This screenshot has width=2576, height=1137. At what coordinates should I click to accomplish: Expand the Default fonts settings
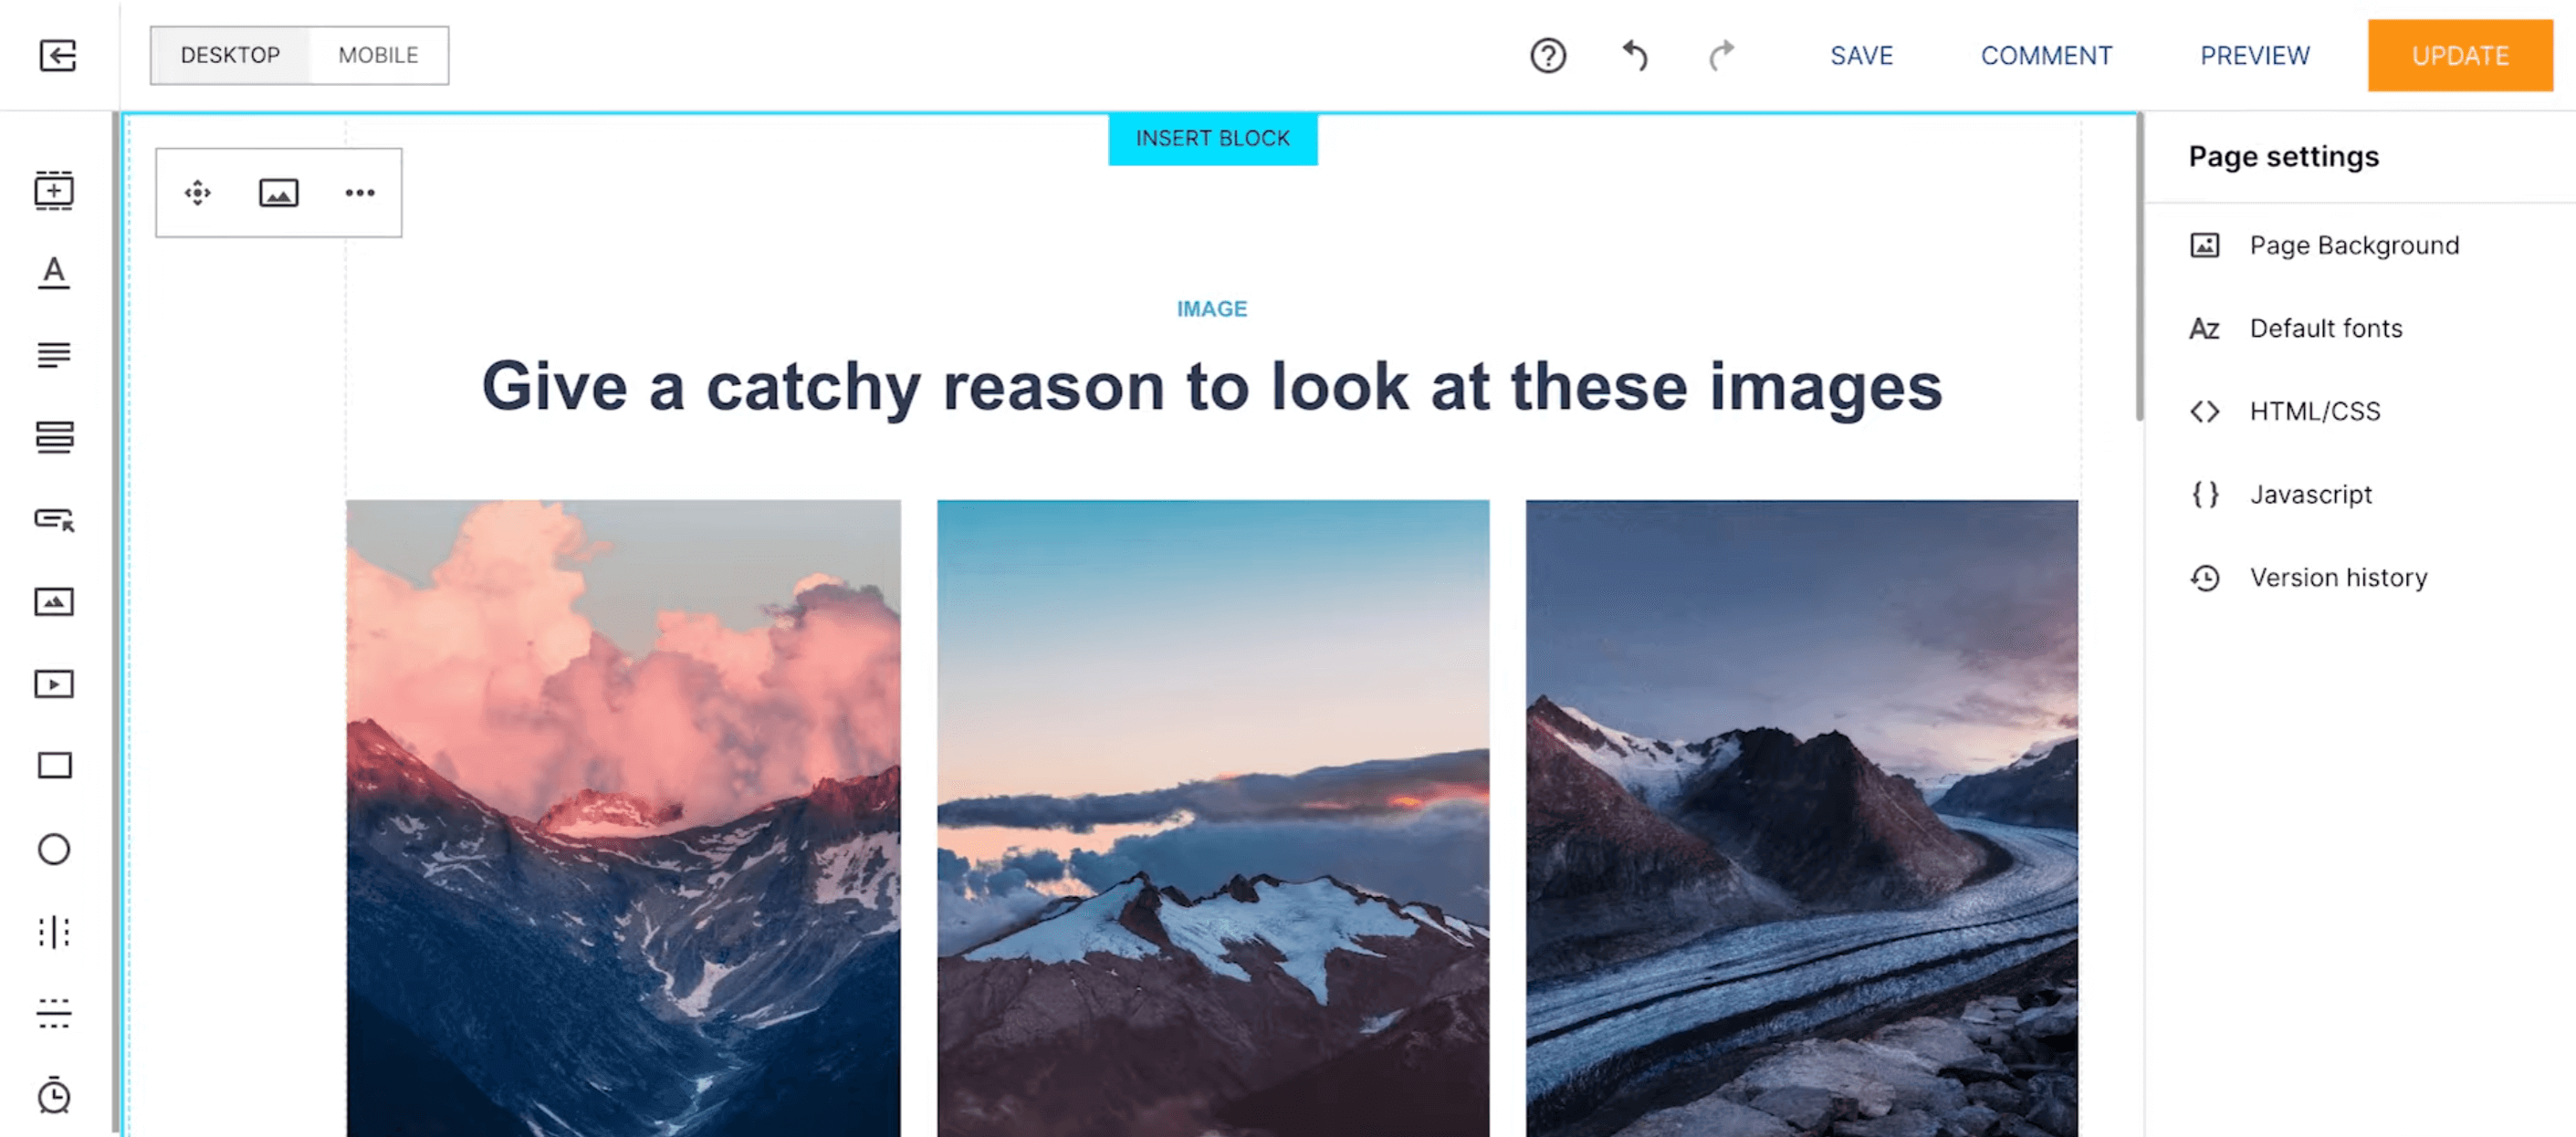(2326, 327)
